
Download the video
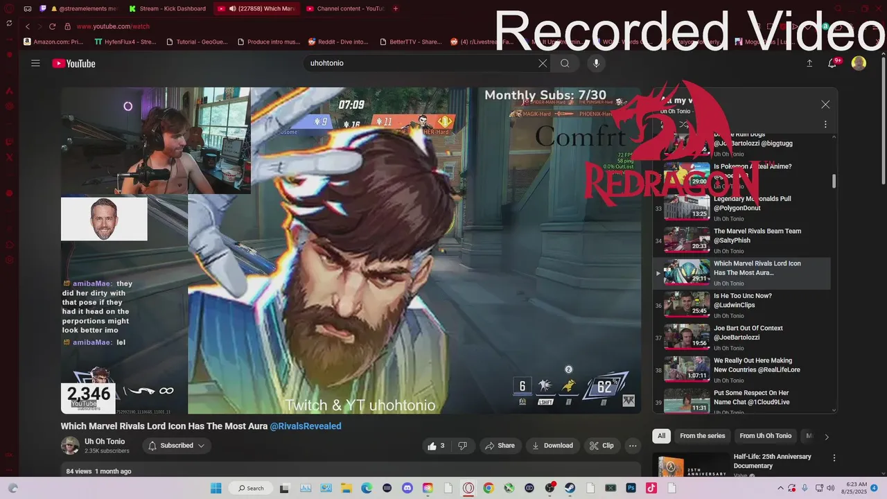pos(552,446)
